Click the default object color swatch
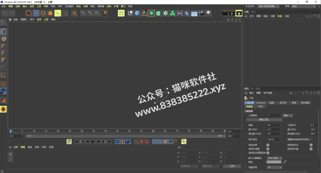The image size is (321, 173). click(x=274, y=162)
